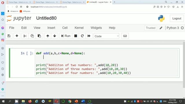This screenshot has width=185, height=104.
Task: Switch to the Untitled80 Jupyter tab
Action: pyautogui.click(x=99, y=2)
